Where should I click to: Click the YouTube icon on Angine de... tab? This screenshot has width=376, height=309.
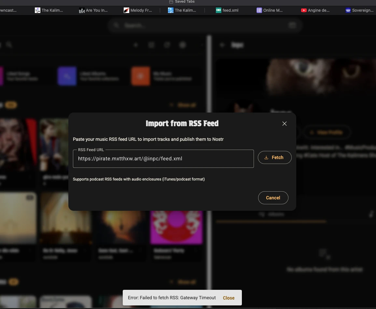point(303,10)
